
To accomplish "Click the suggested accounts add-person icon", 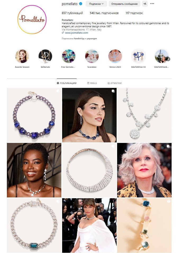I will pyautogui.click(x=145, y=4).
